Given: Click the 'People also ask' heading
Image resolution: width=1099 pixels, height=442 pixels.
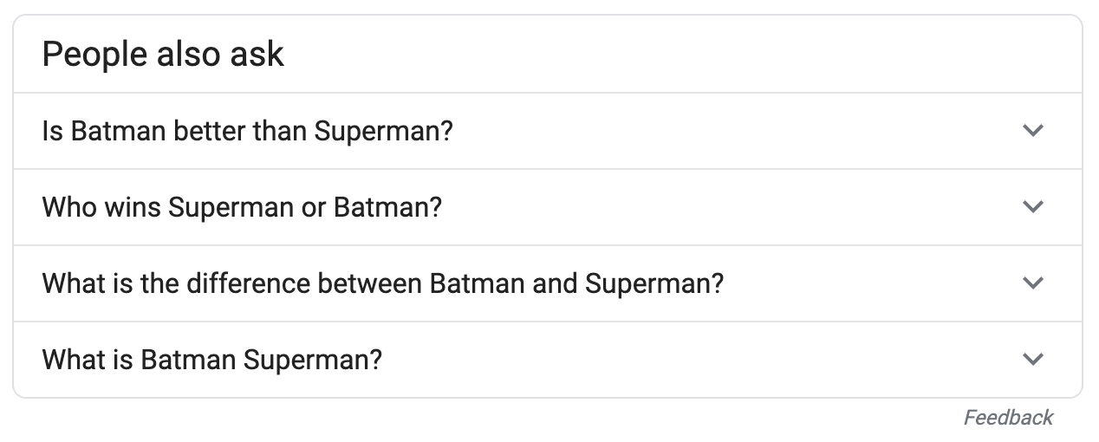Looking at the screenshot, I should [163, 55].
